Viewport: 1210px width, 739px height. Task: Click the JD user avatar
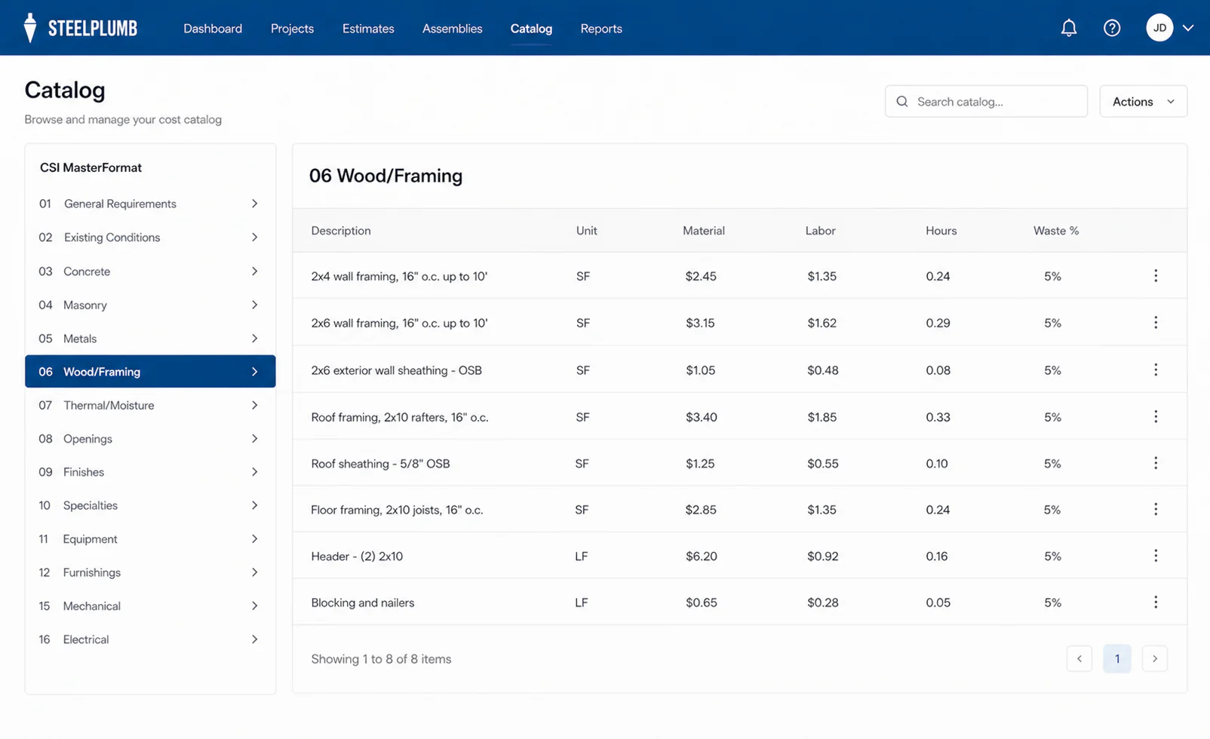(1159, 28)
